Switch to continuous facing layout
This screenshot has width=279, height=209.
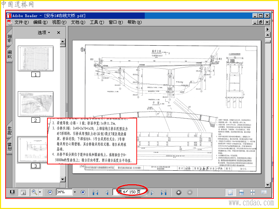tap(264, 192)
